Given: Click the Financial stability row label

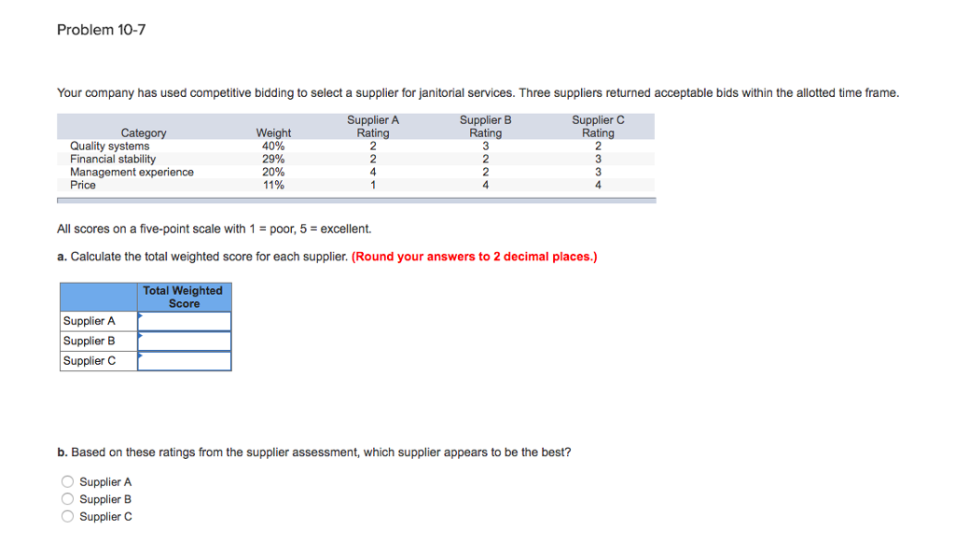Looking at the screenshot, I should click(113, 160).
